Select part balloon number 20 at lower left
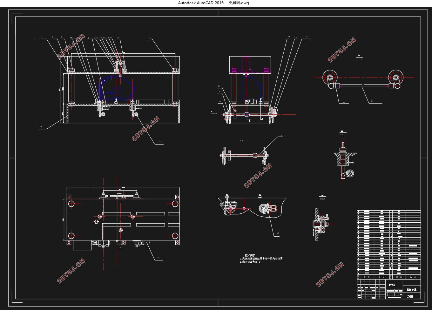432x310 pixels. pos(41,126)
